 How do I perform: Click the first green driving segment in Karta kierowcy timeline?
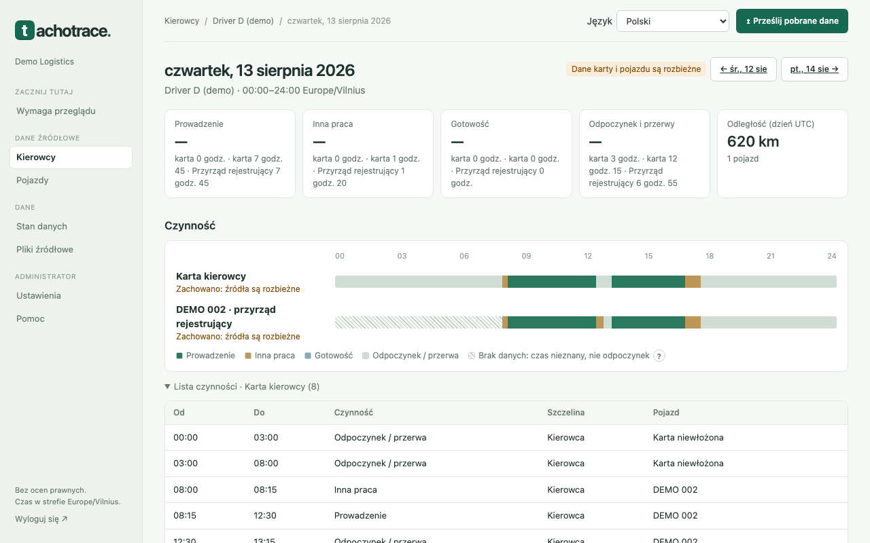[552, 282]
